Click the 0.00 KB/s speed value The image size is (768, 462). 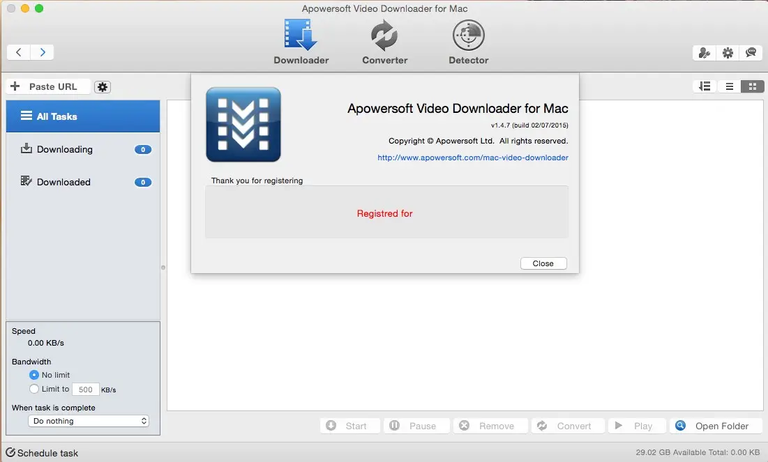45,343
